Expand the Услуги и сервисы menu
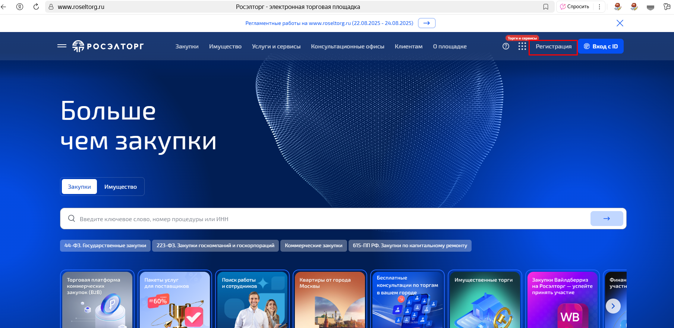674x328 pixels. click(276, 47)
